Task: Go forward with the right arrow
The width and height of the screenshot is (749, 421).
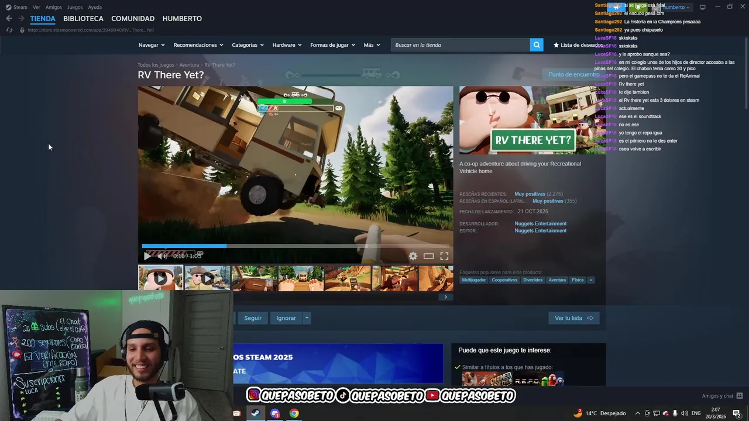Action: tap(21, 19)
